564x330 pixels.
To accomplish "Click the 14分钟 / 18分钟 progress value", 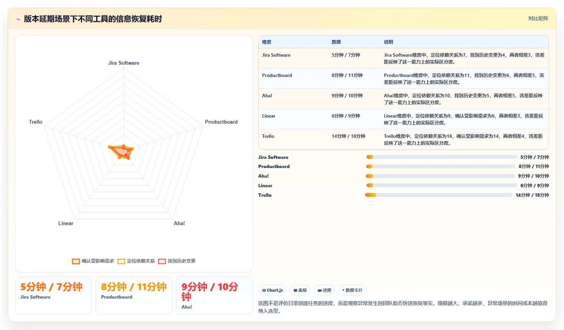I will click(x=532, y=195).
